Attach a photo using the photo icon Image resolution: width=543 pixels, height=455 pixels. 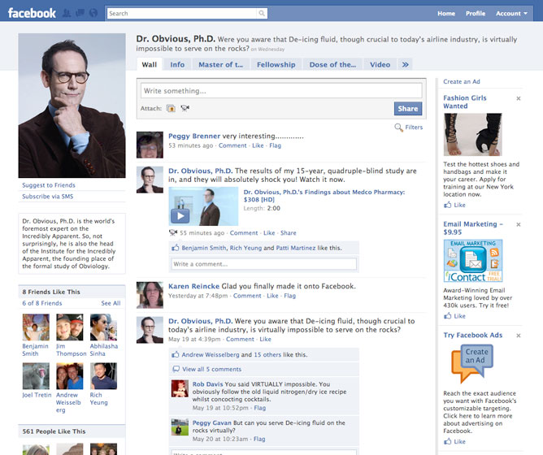[x=171, y=108]
